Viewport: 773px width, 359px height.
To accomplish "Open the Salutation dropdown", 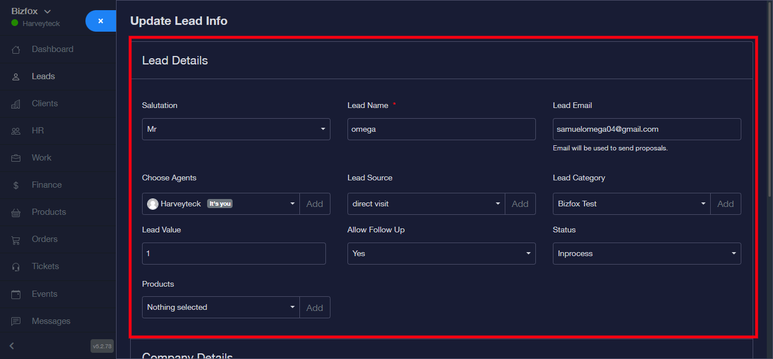I will pyautogui.click(x=236, y=129).
